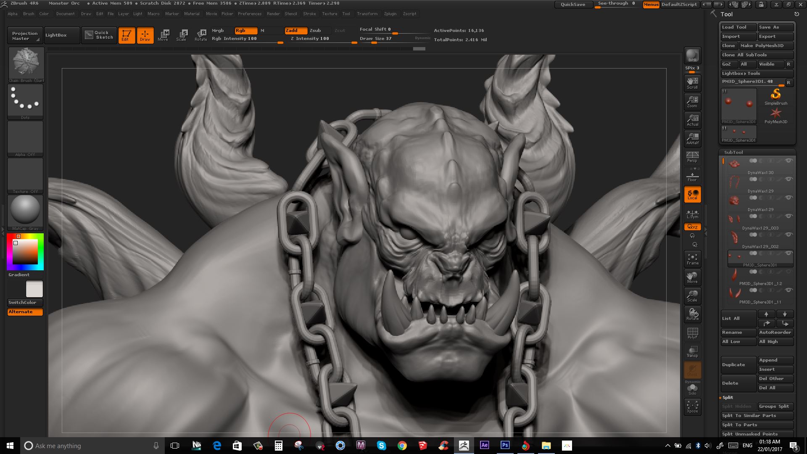
Task: Activate Edit mode button
Action: (127, 35)
